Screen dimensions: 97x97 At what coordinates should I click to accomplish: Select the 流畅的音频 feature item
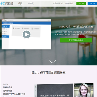[x=8, y=87]
